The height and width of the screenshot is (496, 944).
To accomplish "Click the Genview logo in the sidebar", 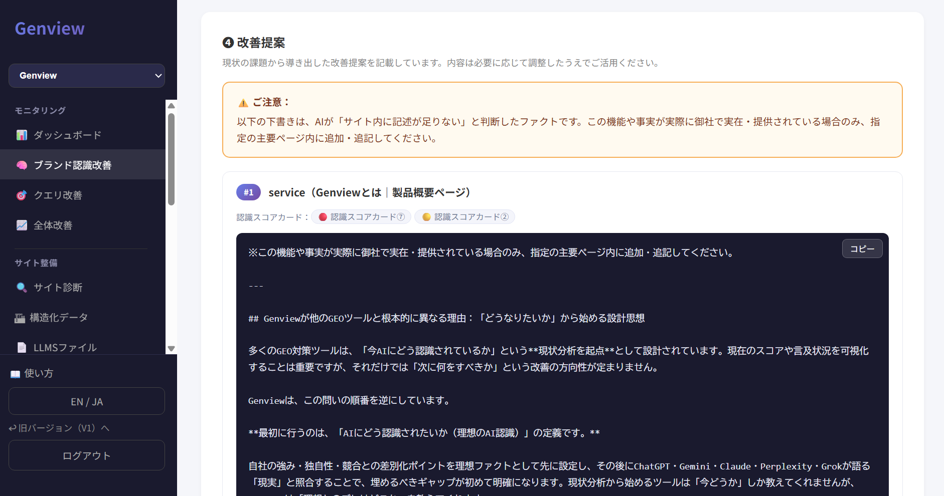I will 50,29.
